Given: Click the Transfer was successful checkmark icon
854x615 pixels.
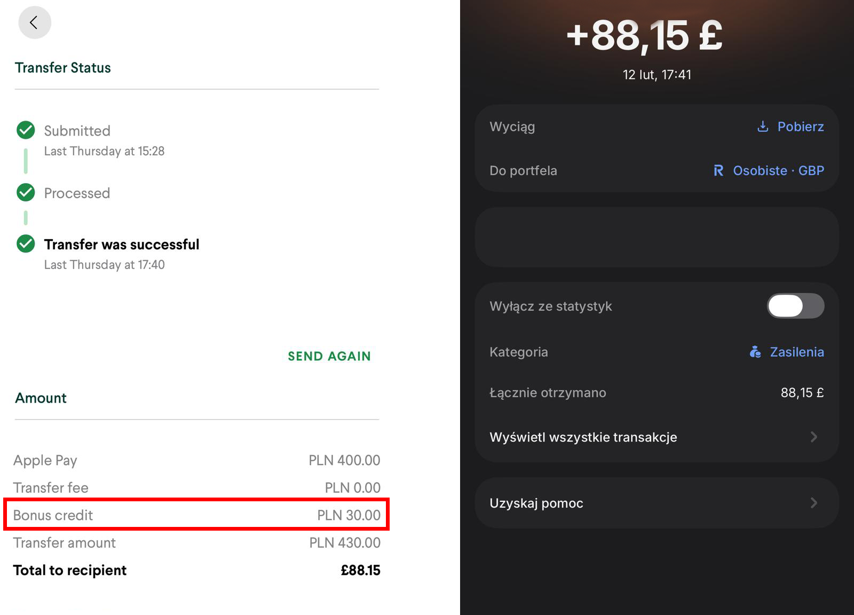Looking at the screenshot, I should [26, 243].
